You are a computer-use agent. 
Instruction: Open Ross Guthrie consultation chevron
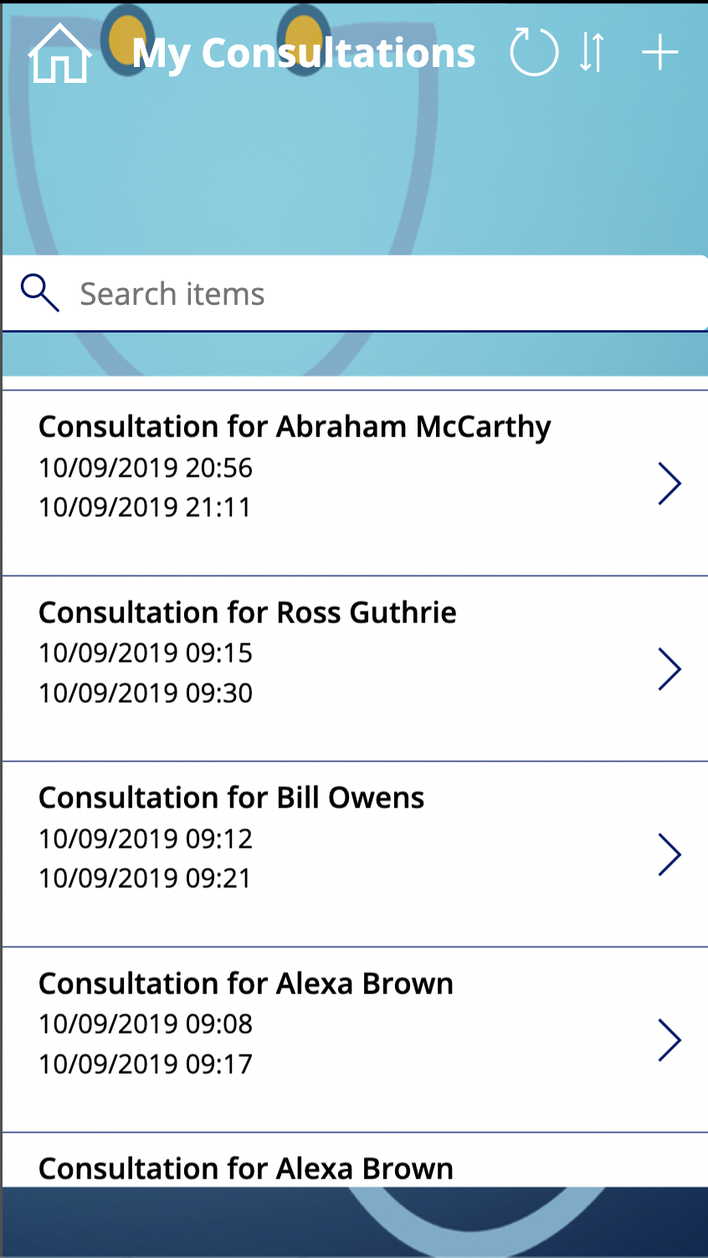(x=669, y=669)
